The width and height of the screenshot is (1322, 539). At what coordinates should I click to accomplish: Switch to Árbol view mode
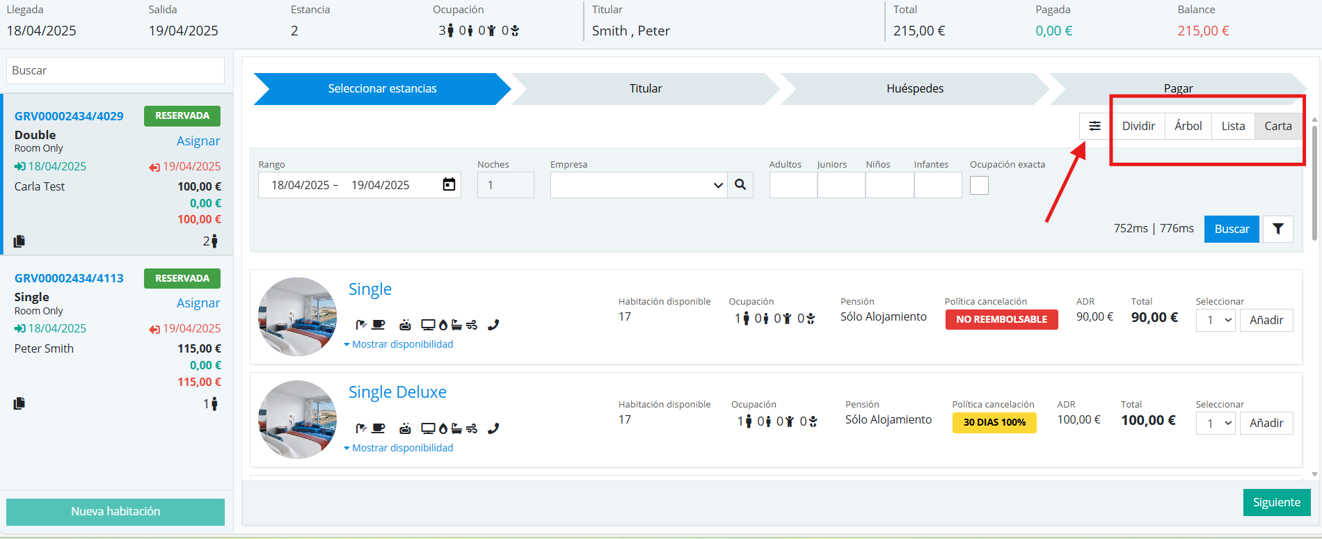(x=1188, y=126)
